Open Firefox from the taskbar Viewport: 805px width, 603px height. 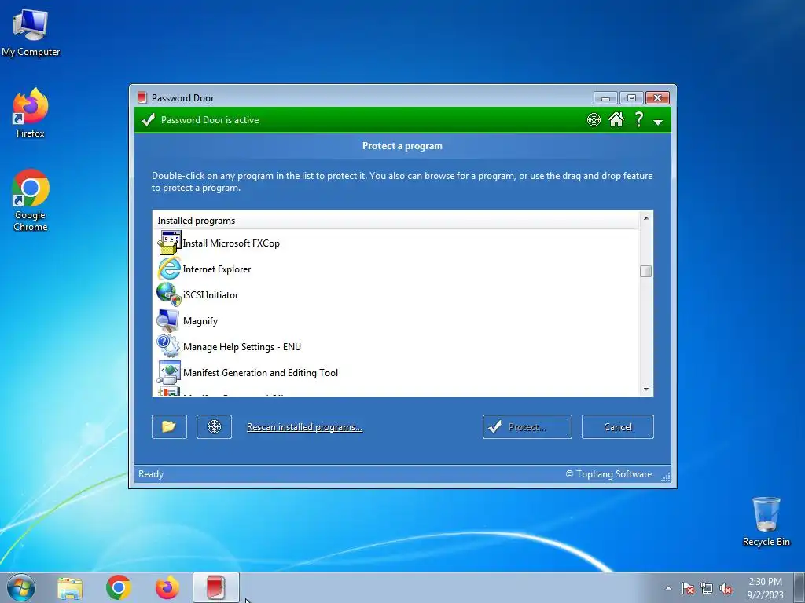pos(167,587)
